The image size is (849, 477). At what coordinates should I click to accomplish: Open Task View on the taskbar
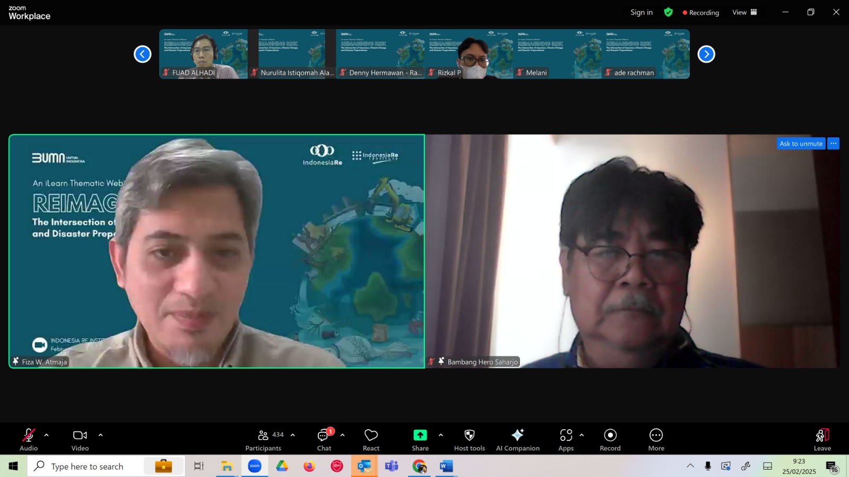coord(199,466)
